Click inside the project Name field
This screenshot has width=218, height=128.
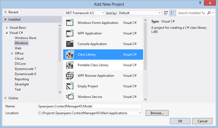coord(90,106)
